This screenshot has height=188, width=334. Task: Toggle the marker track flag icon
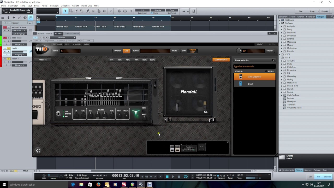click(31, 17)
